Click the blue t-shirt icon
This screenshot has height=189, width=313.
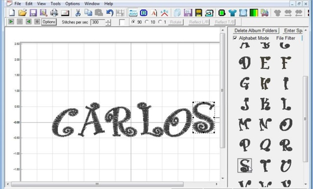(232, 13)
